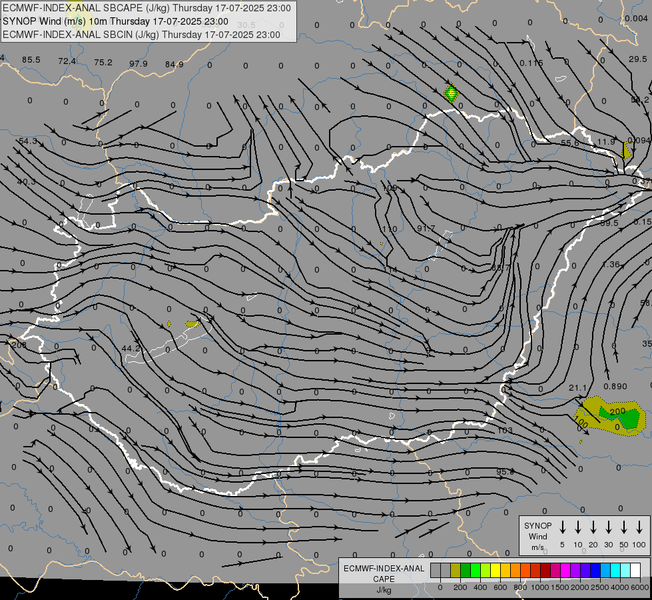
Task: Click the 59.5 value on the map
Action: [609, 223]
